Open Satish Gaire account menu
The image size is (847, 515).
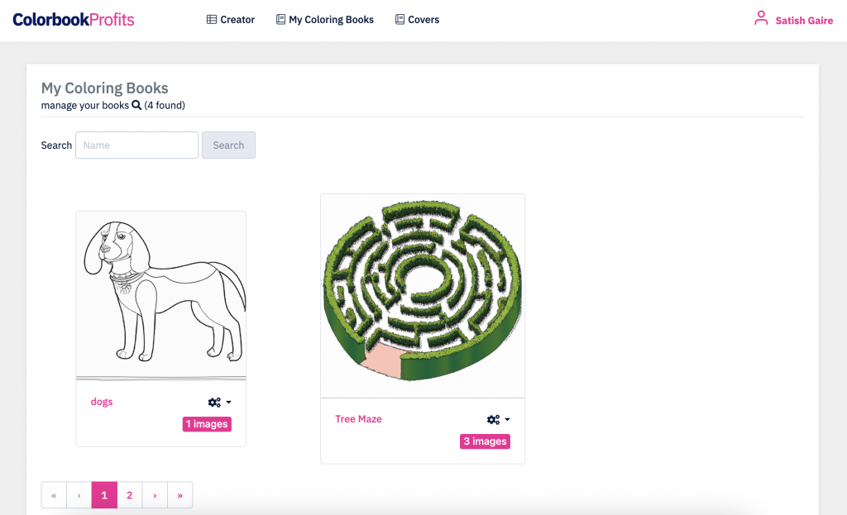804,21
